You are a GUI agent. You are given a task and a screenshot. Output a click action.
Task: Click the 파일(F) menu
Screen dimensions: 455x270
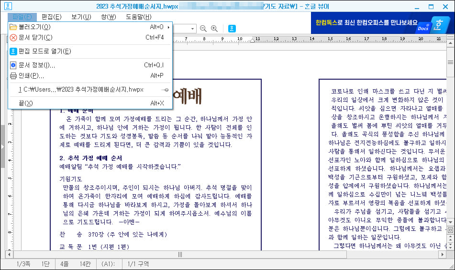pos(22,17)
